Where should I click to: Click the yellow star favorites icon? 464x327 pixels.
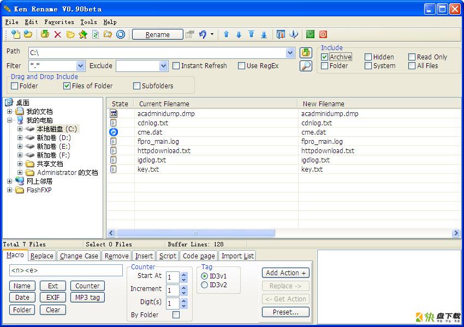pos(83,34)
